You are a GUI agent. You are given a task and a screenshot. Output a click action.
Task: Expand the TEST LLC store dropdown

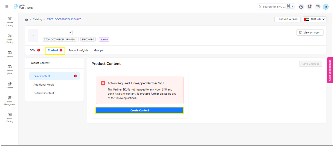(314, 19)
